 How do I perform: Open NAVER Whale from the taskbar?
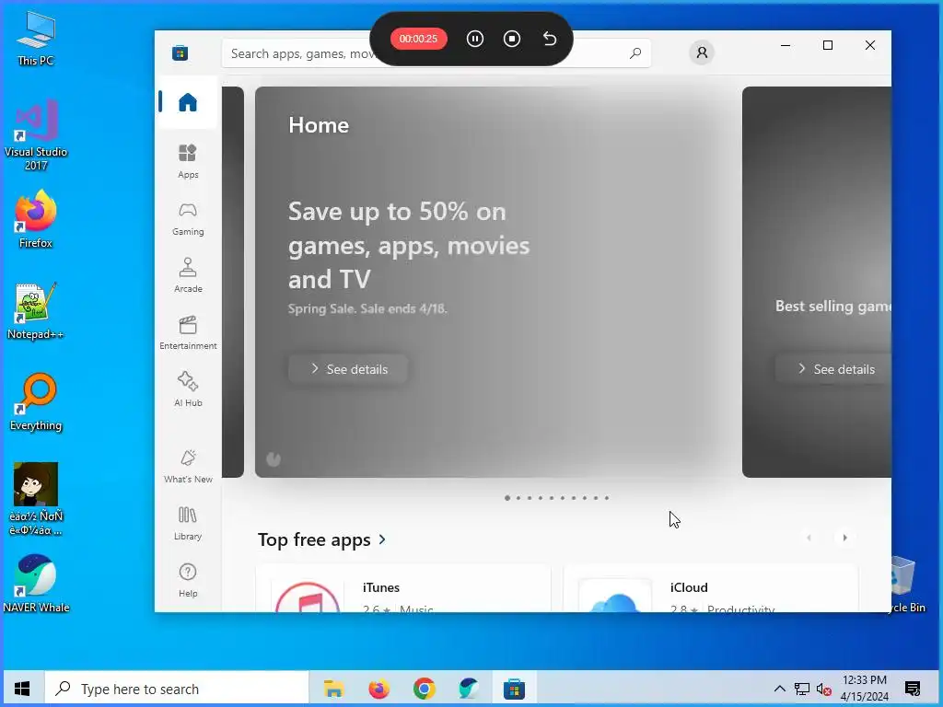(469, 689)
